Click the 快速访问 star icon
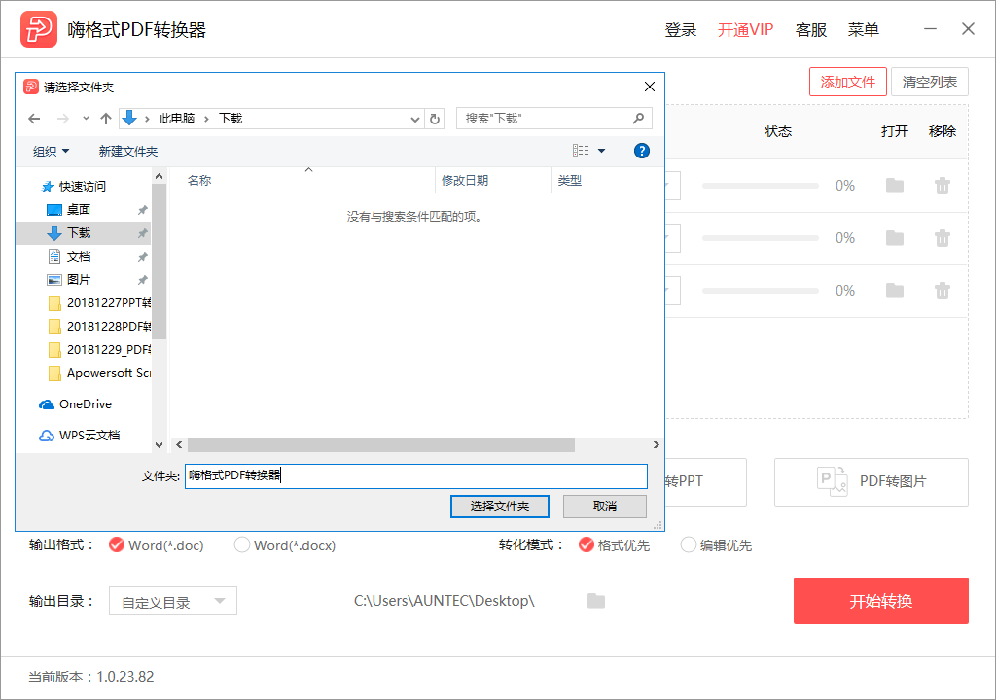This screenshot has height=700, width=996. [47, 187]
